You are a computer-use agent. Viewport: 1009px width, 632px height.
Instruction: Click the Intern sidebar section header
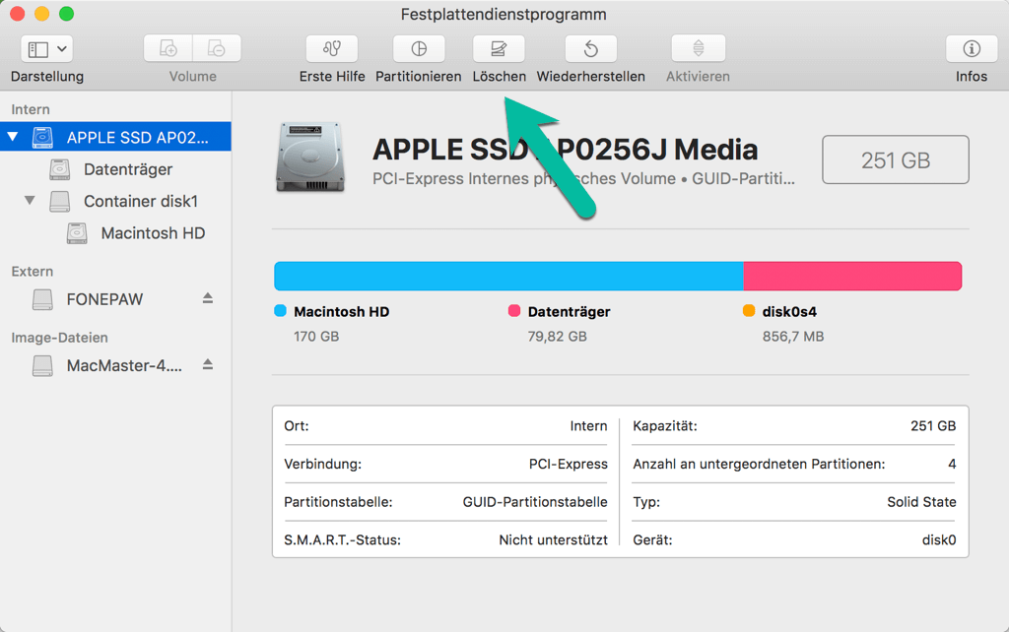[31, 109]
